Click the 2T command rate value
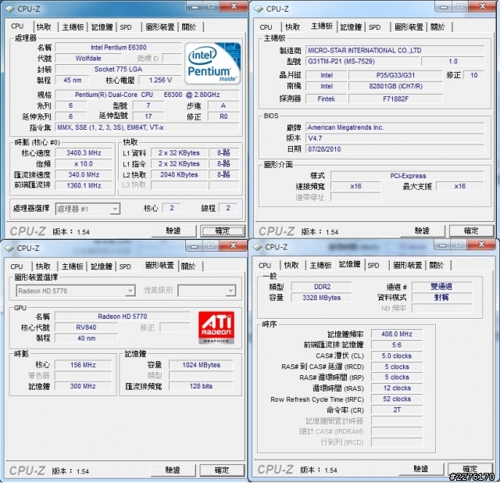500x483 pixels. [x=397, y=410]
